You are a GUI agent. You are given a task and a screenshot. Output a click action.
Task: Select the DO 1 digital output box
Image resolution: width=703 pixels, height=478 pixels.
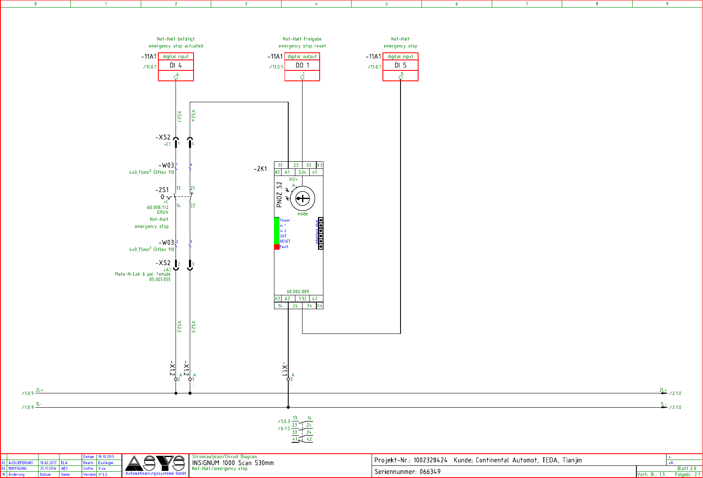[302, 67]
